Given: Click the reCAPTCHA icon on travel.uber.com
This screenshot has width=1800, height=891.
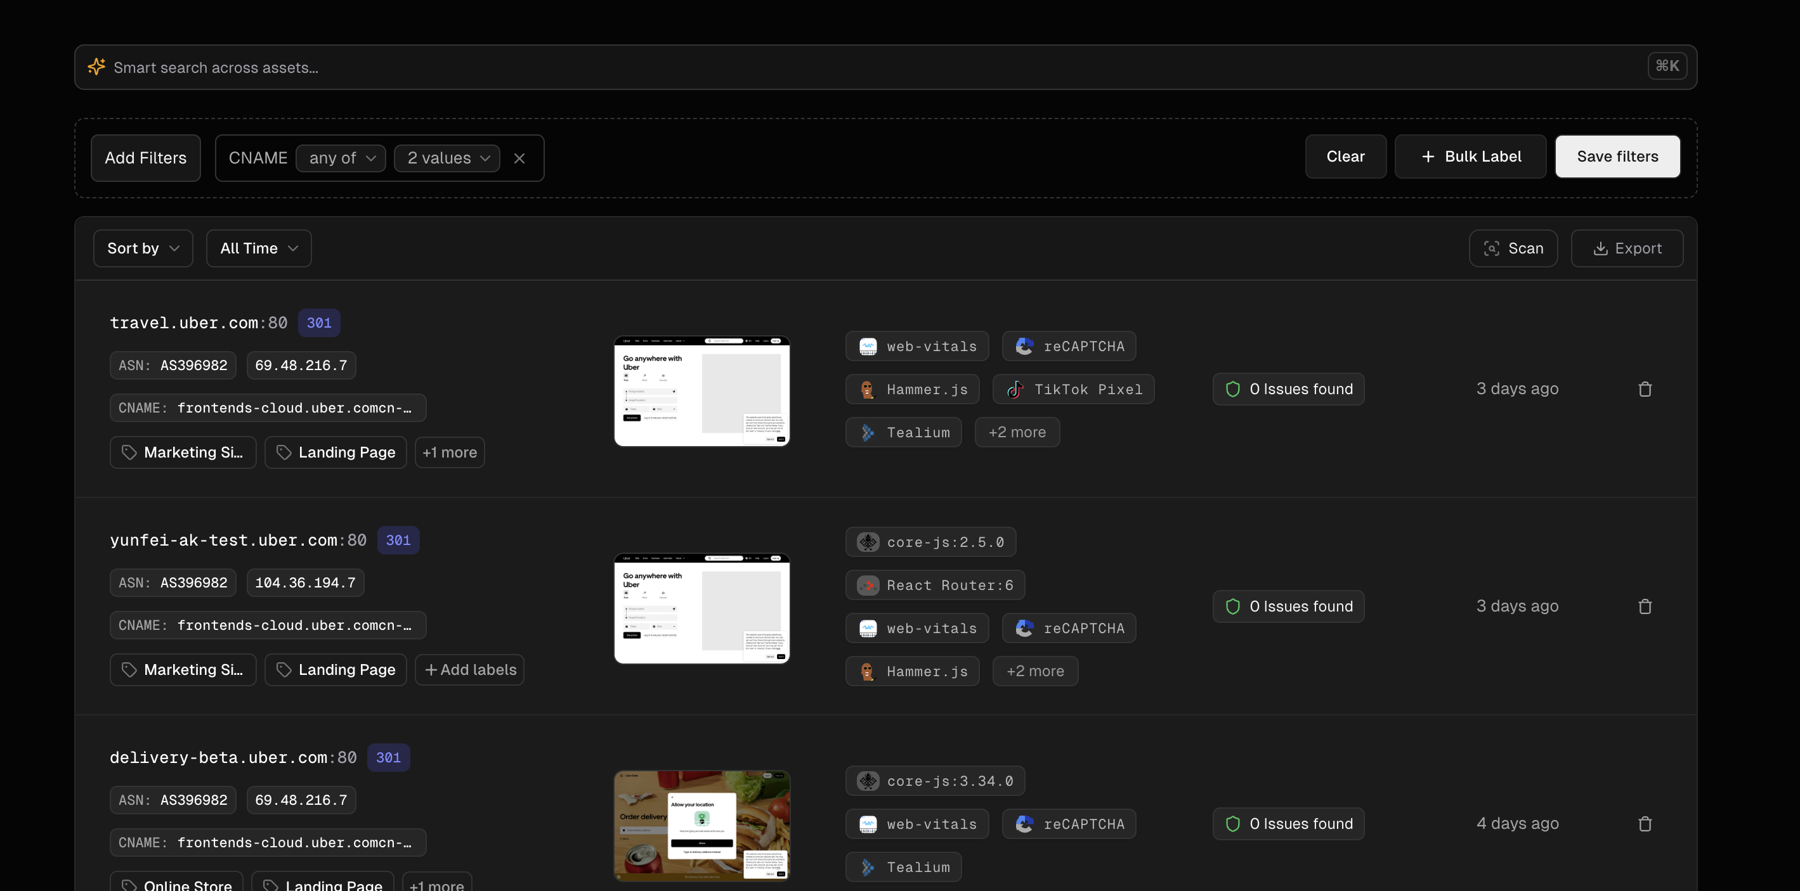Looking at the screenshot, I should tap(1024, 345).
